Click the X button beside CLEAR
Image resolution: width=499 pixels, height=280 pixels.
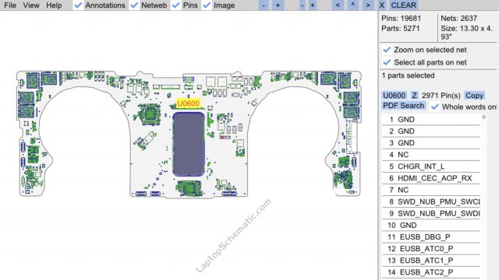381,5
